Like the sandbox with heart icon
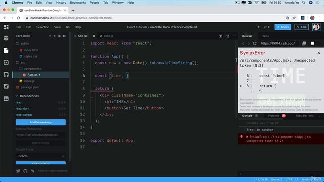 [265, 27]
